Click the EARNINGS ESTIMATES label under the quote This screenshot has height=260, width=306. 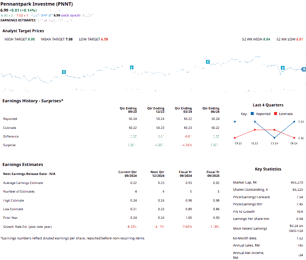(x=18, y=20)
